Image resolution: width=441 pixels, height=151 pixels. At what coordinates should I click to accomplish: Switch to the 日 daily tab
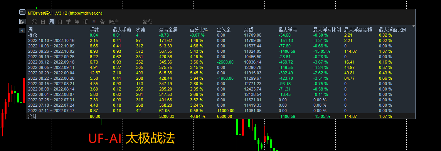click(43, 22)
